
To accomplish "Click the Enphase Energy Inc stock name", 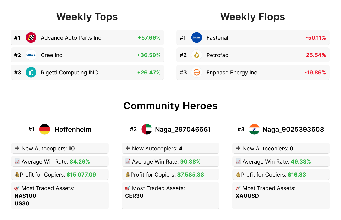I will point(232,73).
